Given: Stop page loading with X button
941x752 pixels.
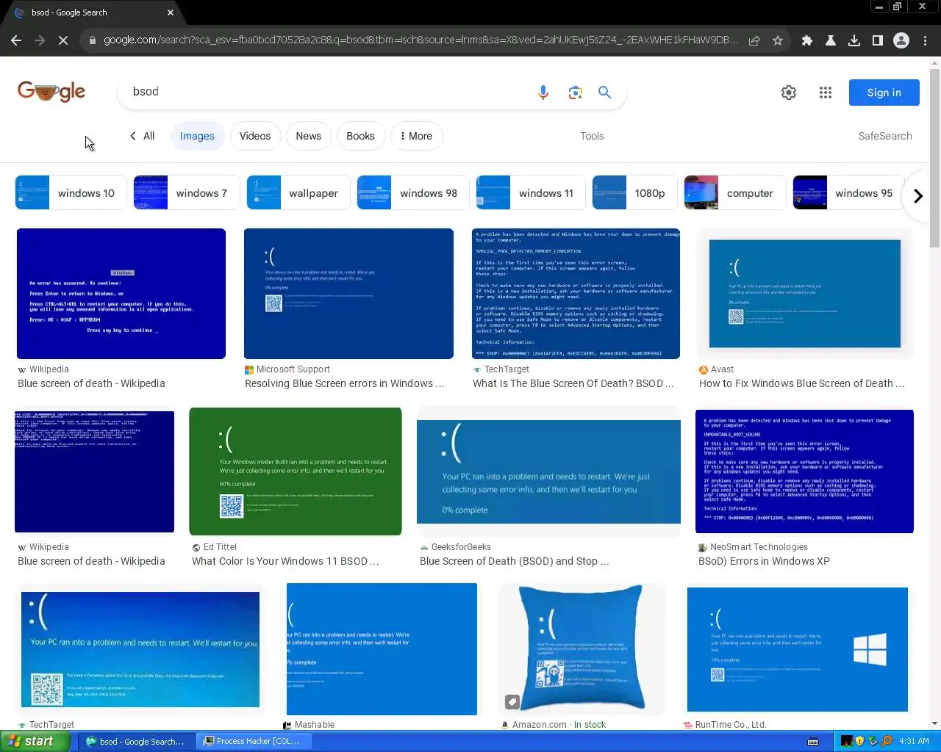Looking at the screenshot, I should pyautogui.click(x=63, y=40).
